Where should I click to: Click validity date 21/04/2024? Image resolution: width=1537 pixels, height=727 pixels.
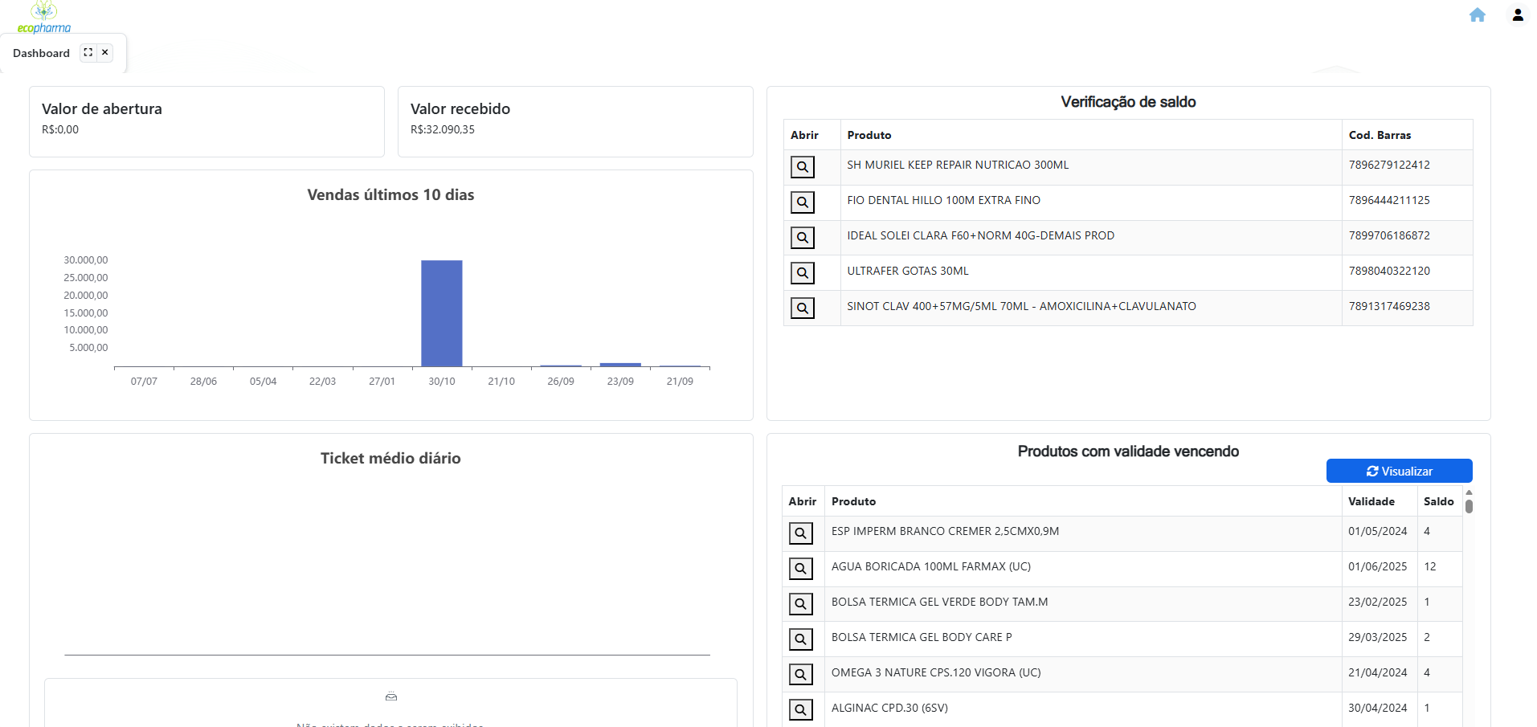click(1377, 672)
